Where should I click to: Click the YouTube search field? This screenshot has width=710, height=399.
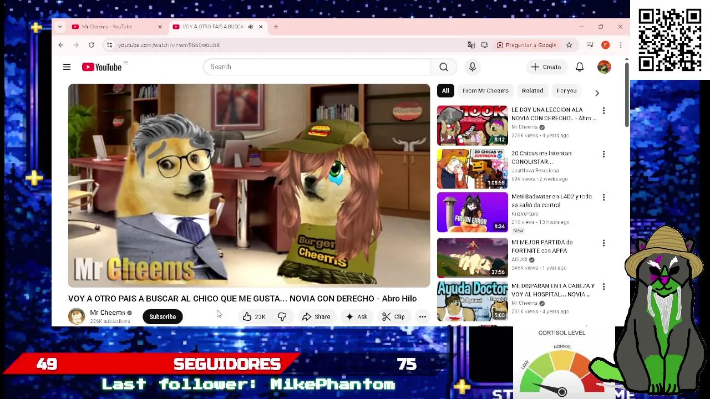[x=317, y=67]
